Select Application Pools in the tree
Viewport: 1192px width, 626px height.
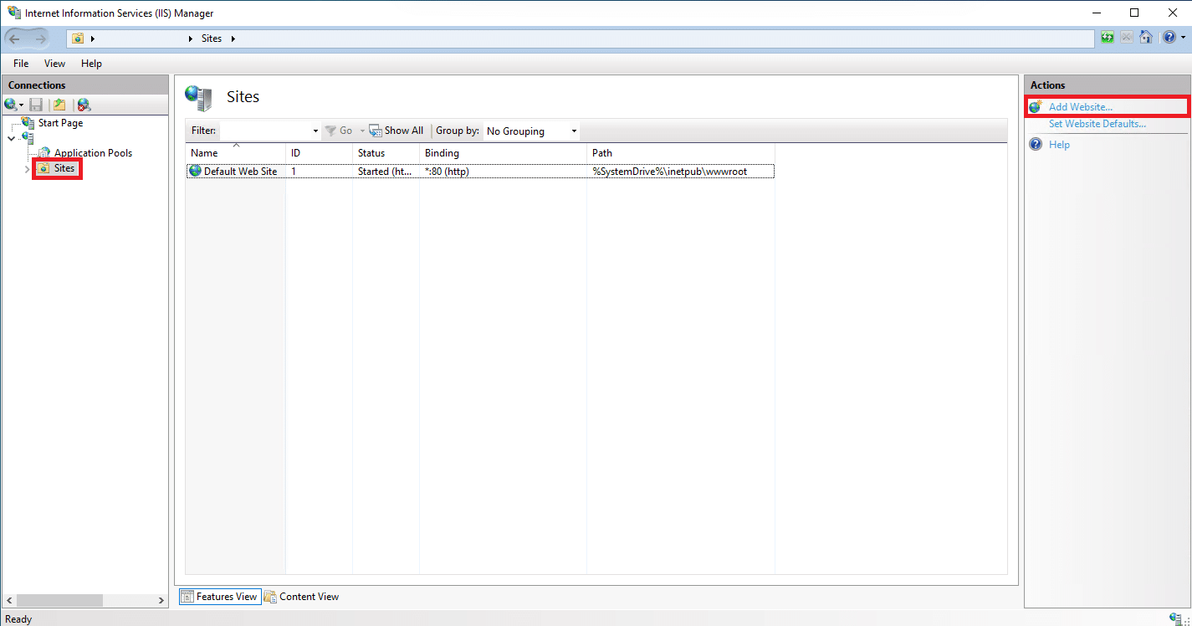(x=93, y=153)
